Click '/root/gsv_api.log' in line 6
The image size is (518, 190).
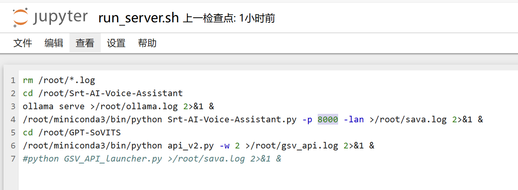294,146
